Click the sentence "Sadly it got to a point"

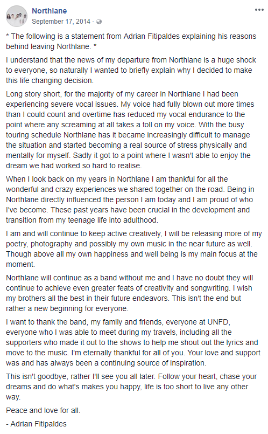pos(128,161)
